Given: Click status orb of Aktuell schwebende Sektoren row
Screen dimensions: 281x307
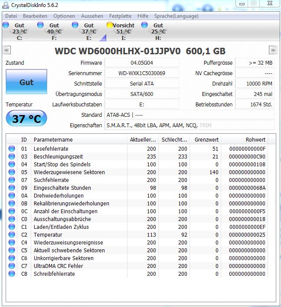Looking at the screenshot, I should pos(12,250).
